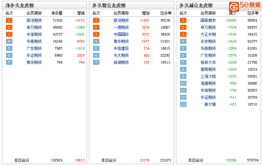Click value 92853 for 中信期货
The height and width of the screenshot is (165, 263).
[x=252, y=90]
